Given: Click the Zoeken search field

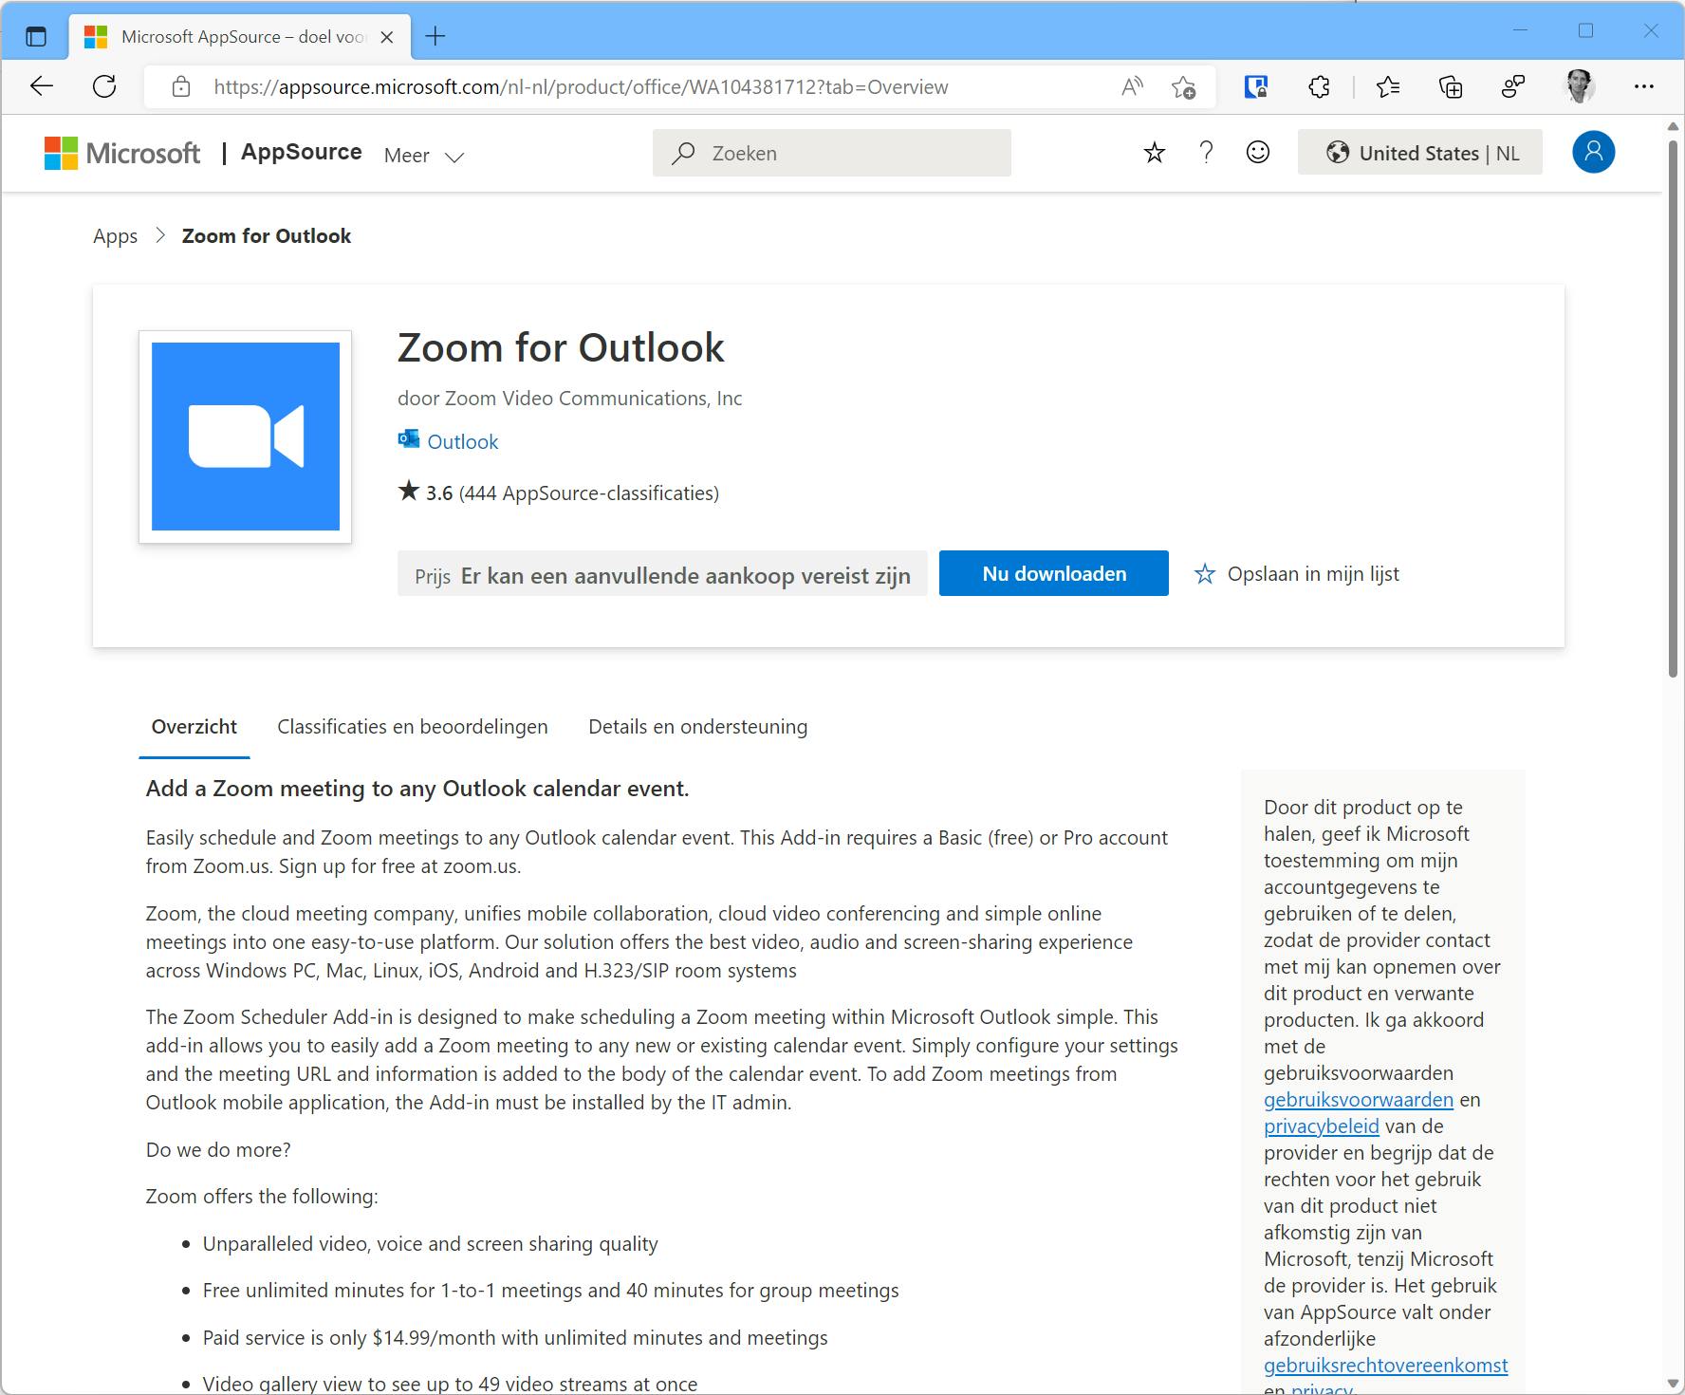Looking at the screenshot, I should [x=832, y=153].
